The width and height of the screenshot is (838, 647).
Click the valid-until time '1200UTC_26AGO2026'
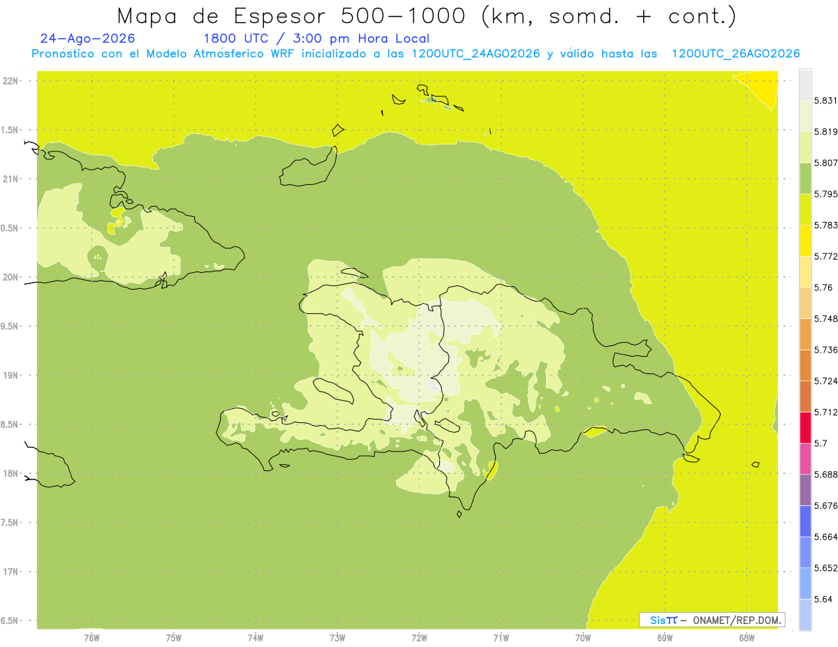click(x=735, y=54)
